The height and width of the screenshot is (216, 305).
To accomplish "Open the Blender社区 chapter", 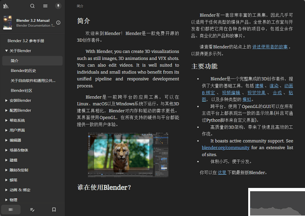I will [x=22, y=90].
